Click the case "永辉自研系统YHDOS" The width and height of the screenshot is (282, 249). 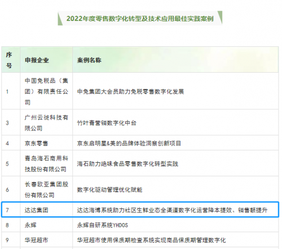(x=103, y=225)
